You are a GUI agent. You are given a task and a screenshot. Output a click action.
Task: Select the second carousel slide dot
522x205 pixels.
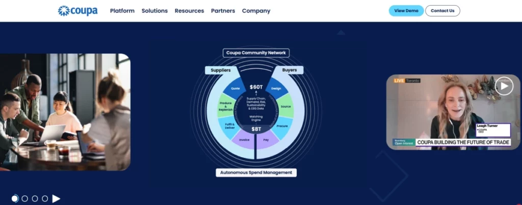coord(24,199)
